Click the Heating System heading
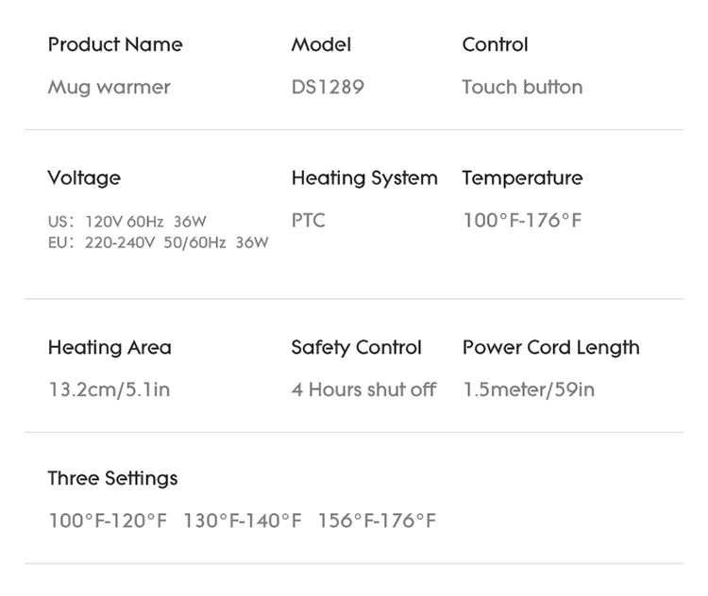This screenshot has width=708, height=596. coord(364,177)
